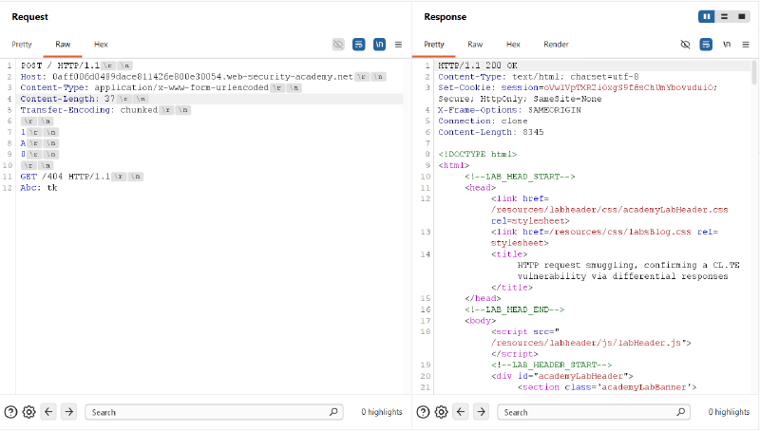Open search settings gear under Request panel
This screenshot has height=431, width=760.
coord(29,412)
